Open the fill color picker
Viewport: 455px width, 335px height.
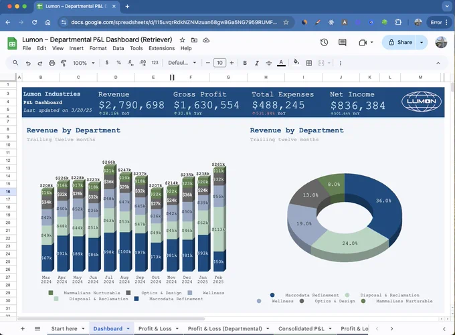[x=296, y=62]
